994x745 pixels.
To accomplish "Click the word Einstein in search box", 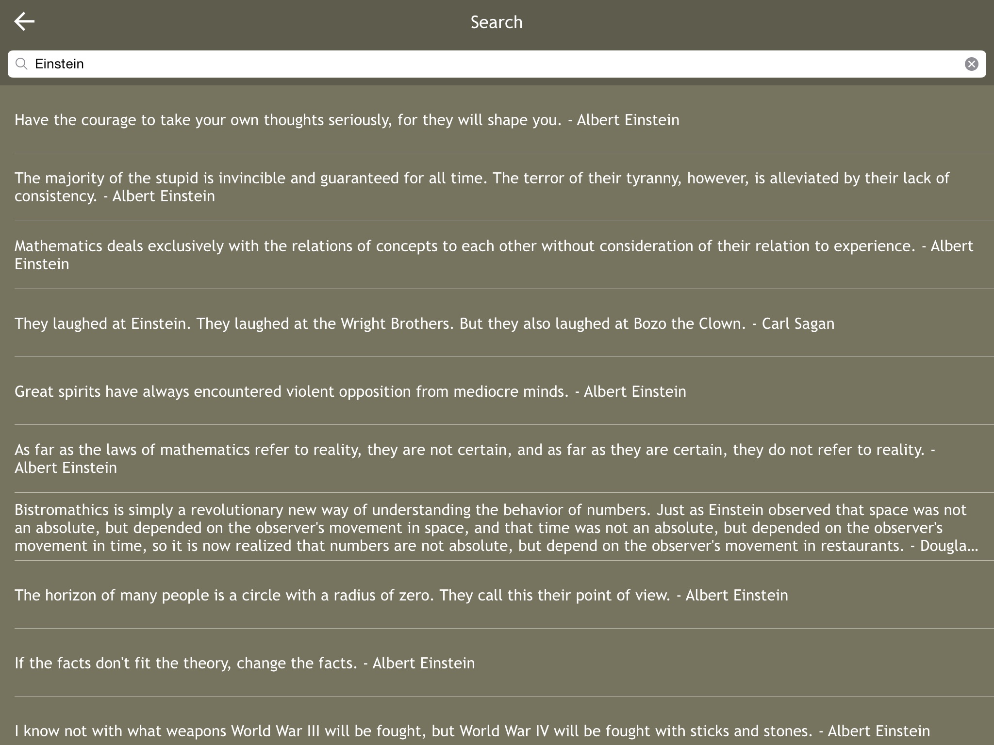I will (59, 64).
